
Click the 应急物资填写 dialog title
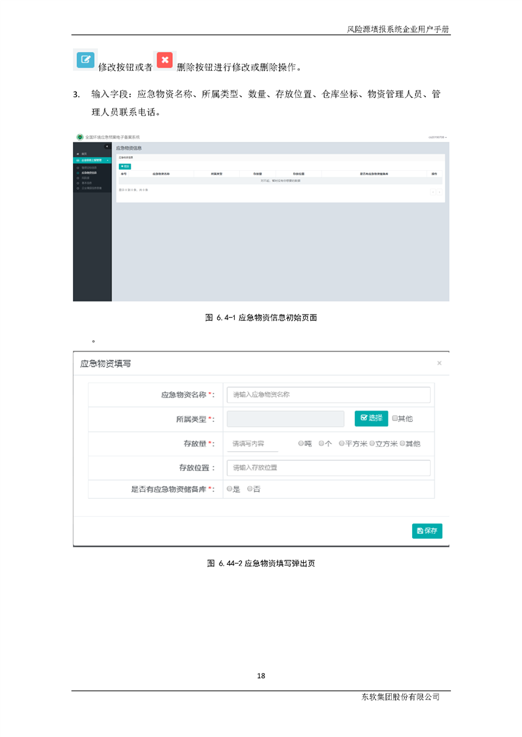pos(105,364)
